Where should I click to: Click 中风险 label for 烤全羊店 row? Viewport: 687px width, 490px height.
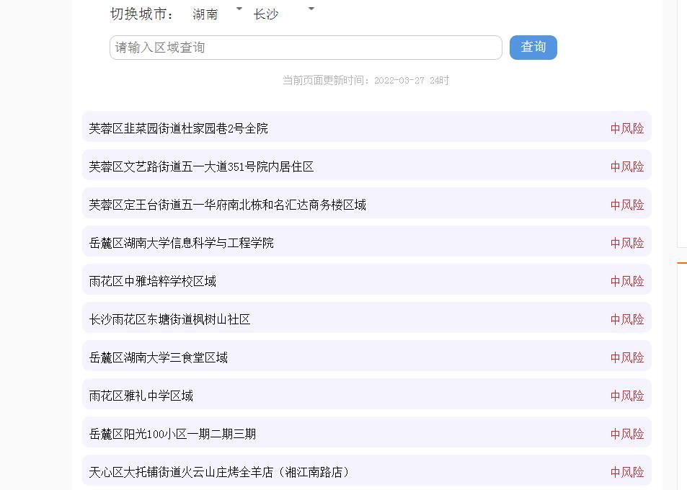pos(627,472)
